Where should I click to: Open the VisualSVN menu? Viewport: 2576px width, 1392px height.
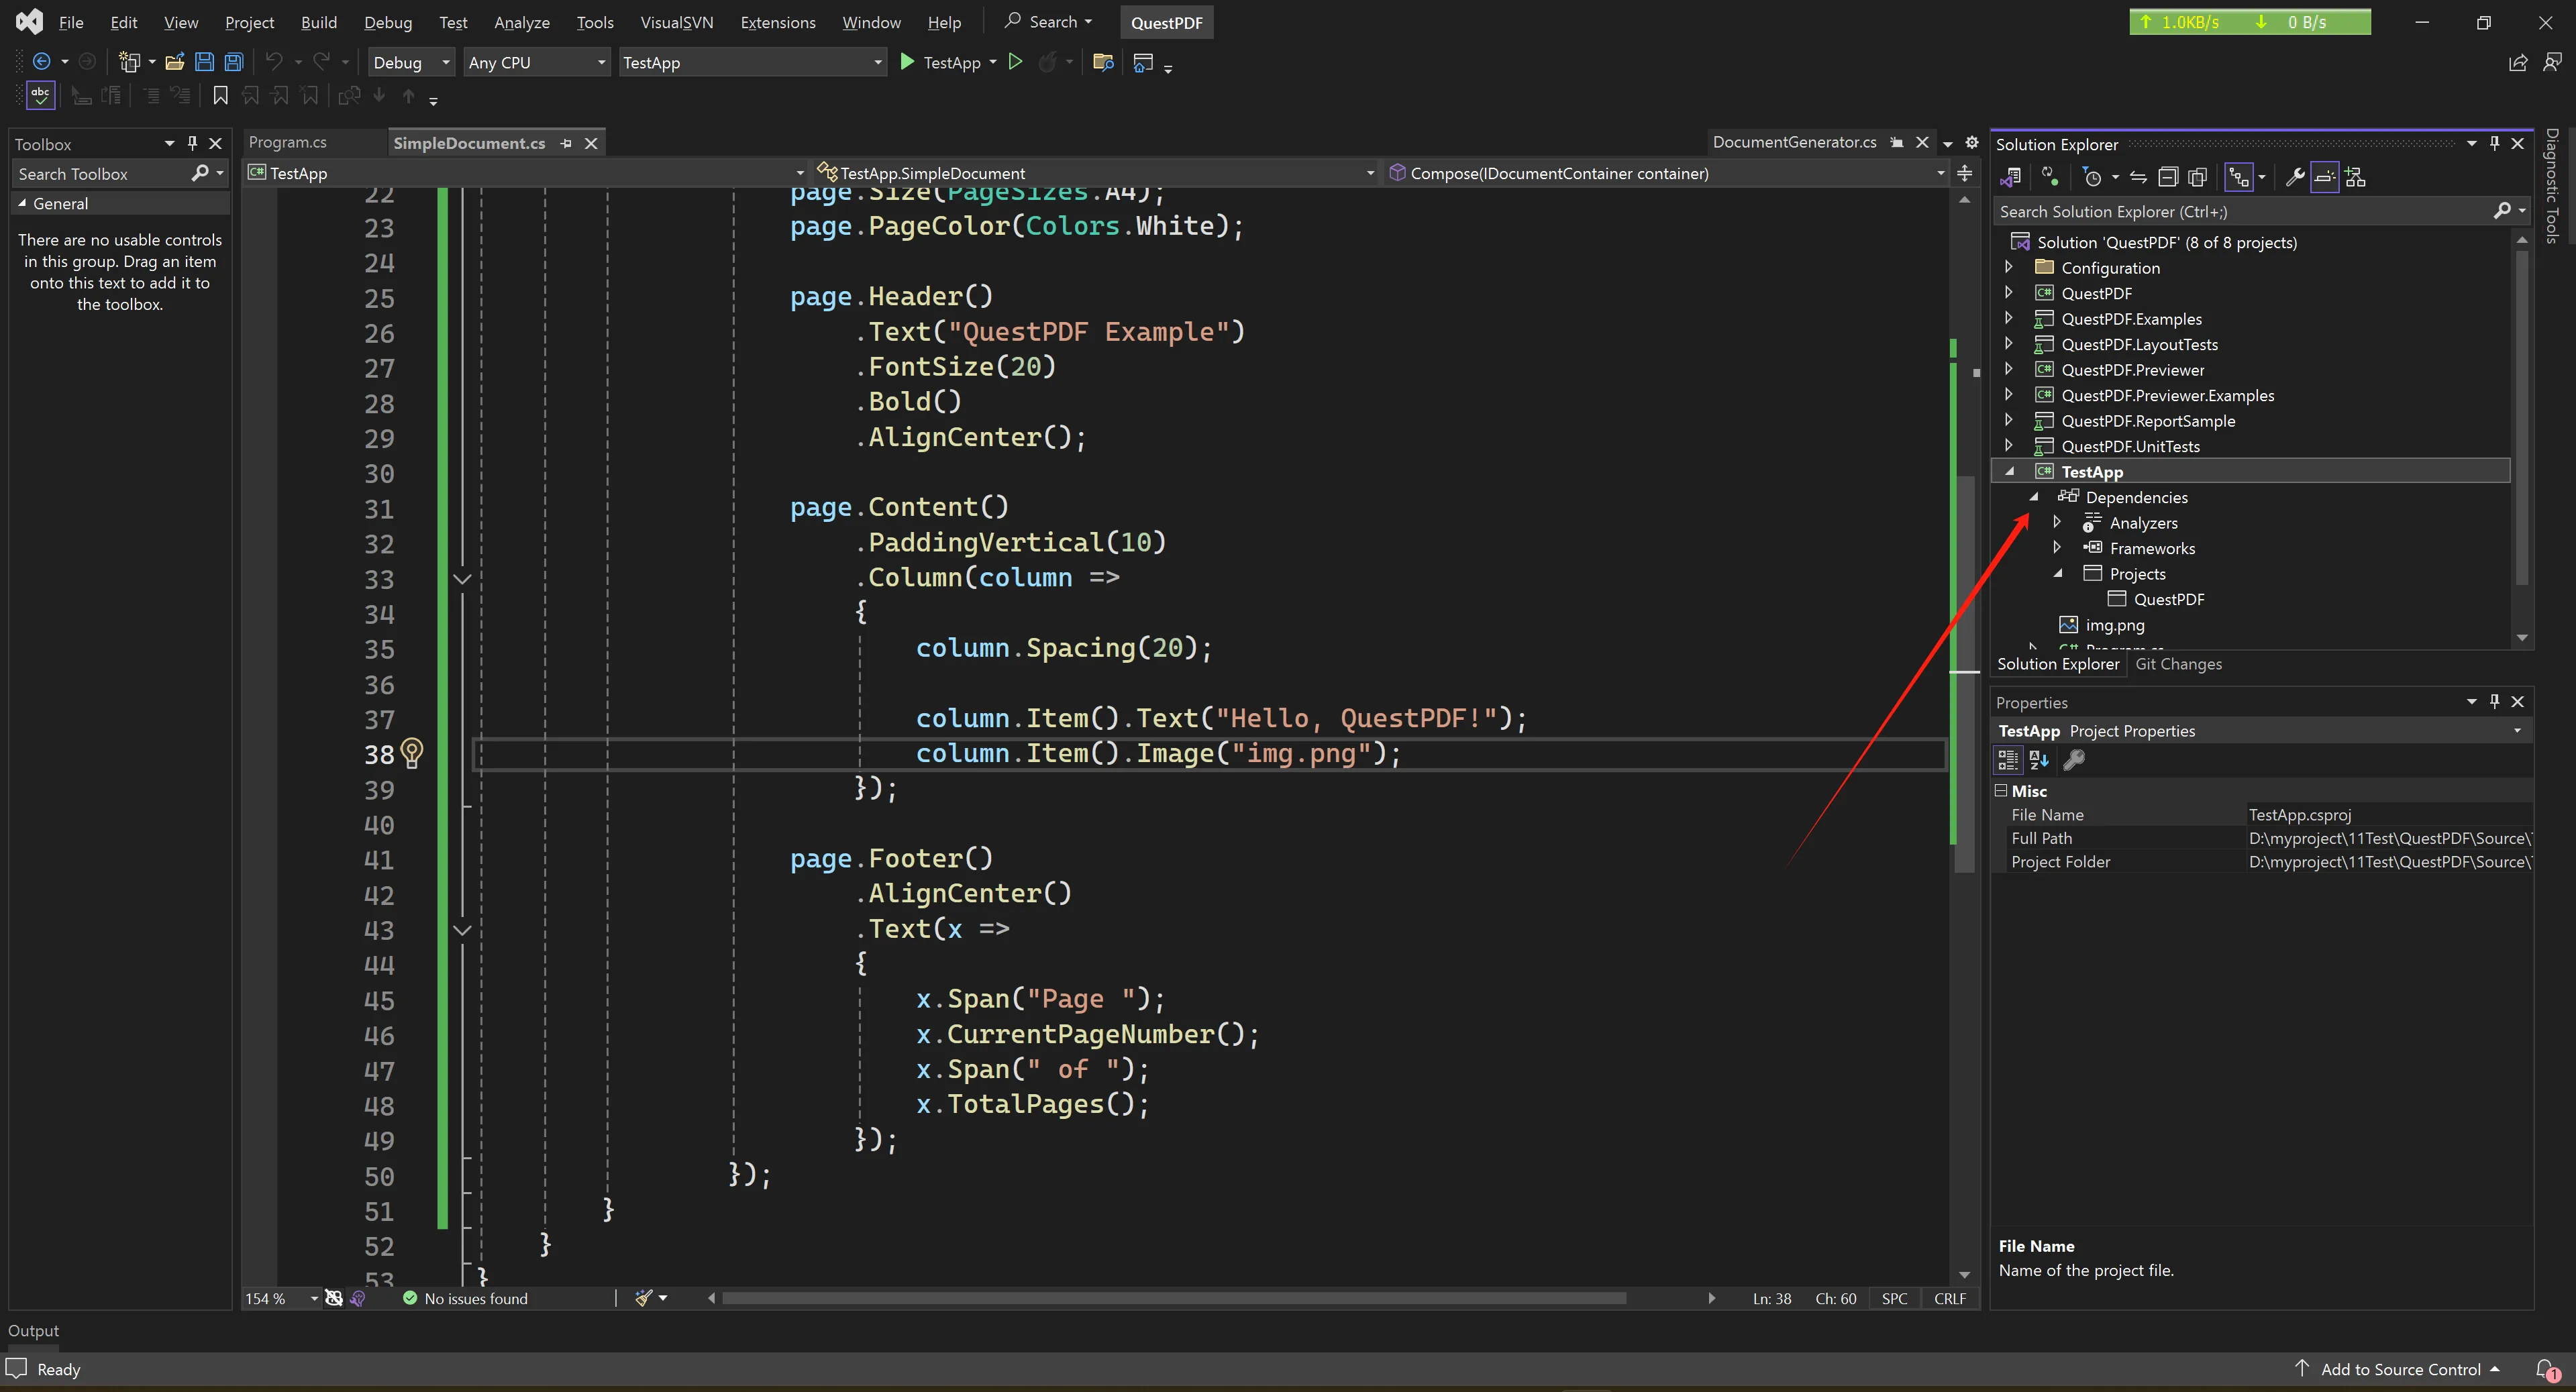pyautogui.click(x=676, y=22)
